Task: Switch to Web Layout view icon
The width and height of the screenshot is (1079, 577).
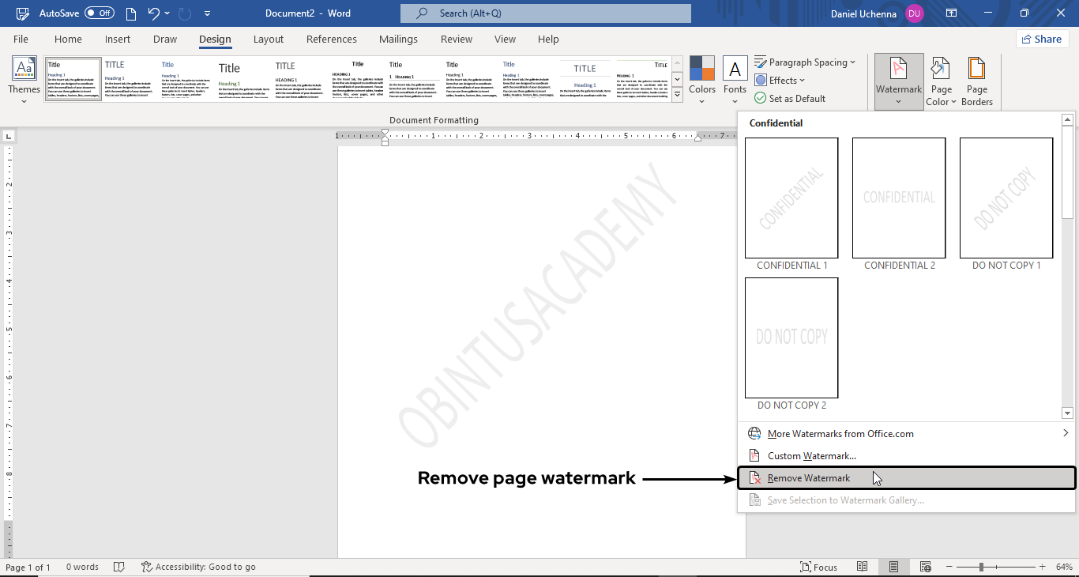Action: [x=924, y=567]
